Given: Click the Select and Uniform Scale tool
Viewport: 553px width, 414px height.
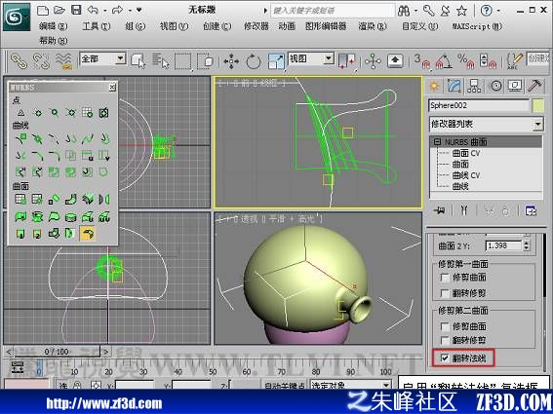Looking at the screenshot, I should [x=276, y=61].
